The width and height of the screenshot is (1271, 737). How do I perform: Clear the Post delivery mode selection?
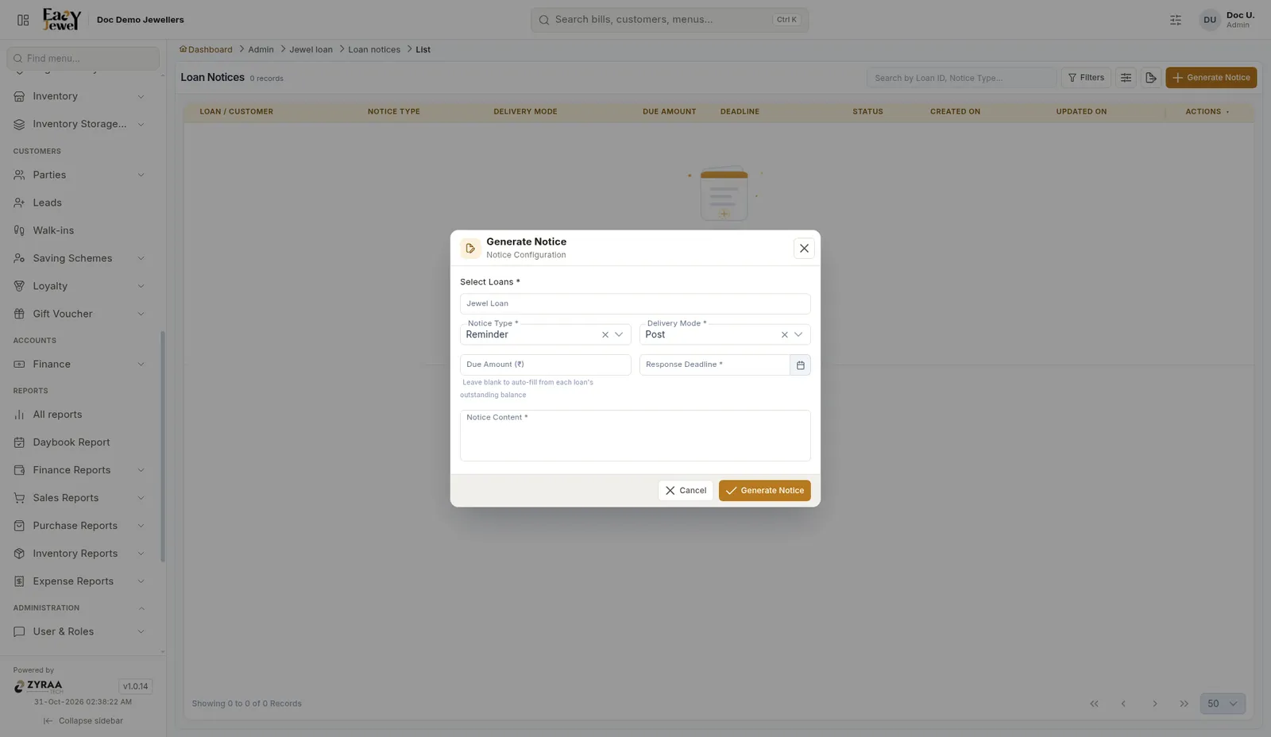point(785,335)
